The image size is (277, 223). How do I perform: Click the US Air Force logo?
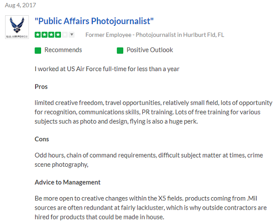tap(17, 27)
